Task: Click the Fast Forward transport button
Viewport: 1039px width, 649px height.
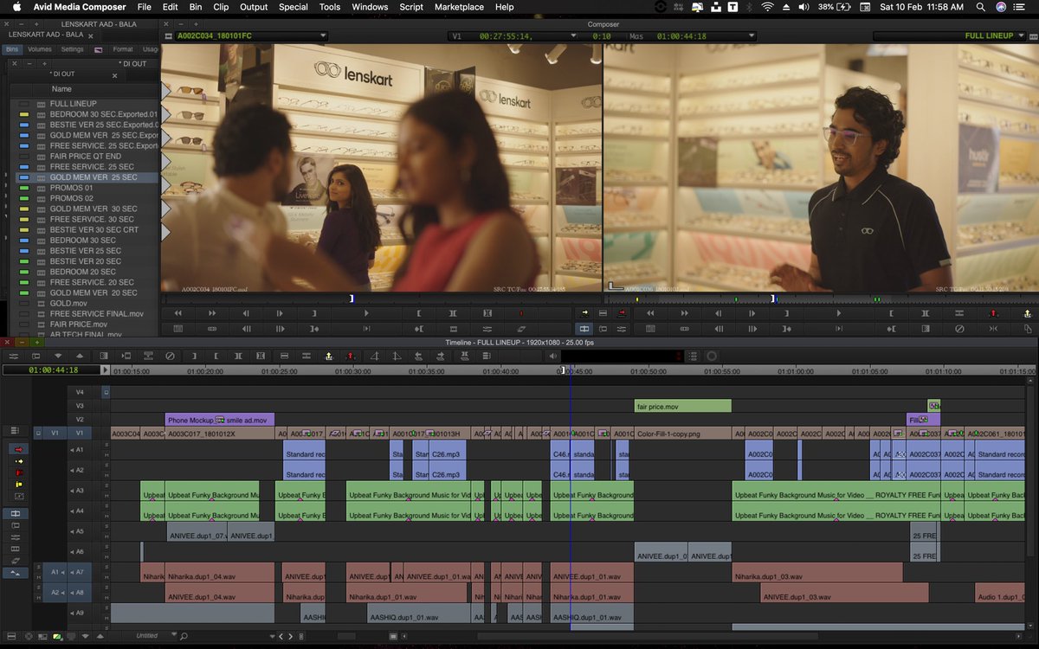Action: click(x=211, y=312)
